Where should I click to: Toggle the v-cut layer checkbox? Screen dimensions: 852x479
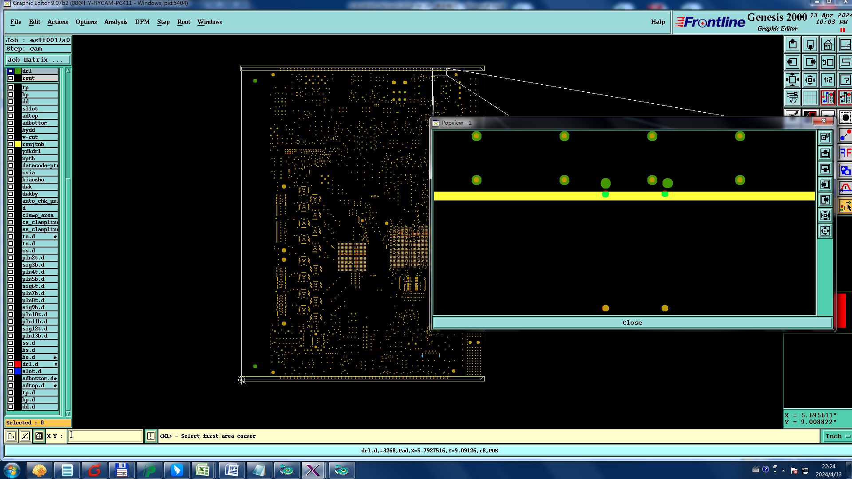pyautogui.click(x=11, y=137)
